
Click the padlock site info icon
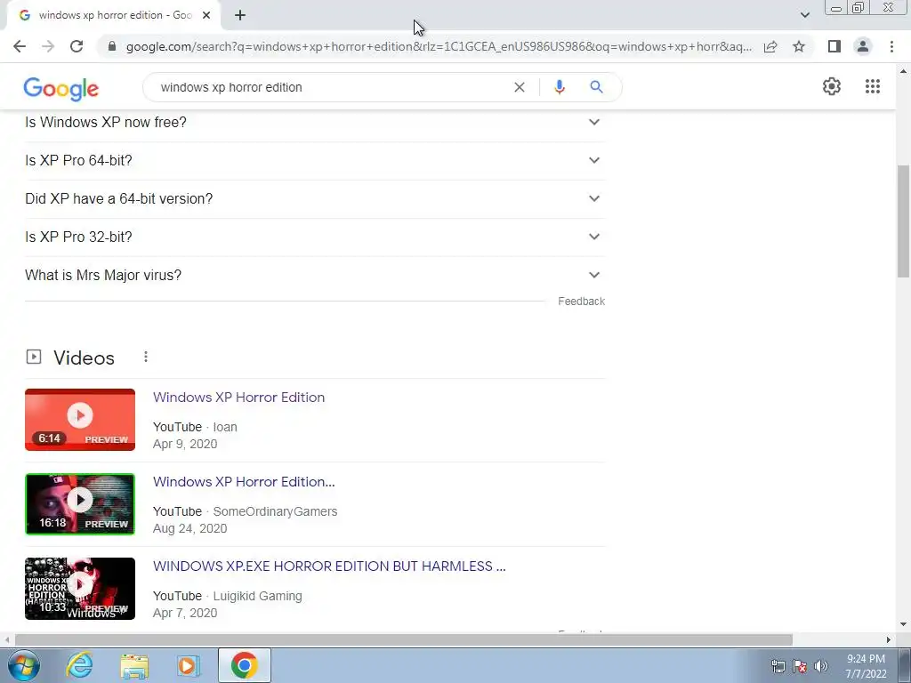(112, 46)
